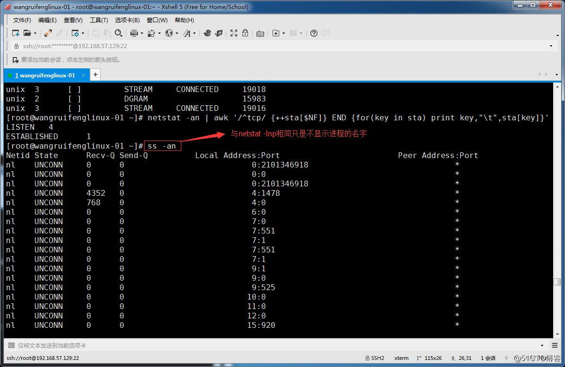Click the SSH2 status bar indicator

point(375,358)
